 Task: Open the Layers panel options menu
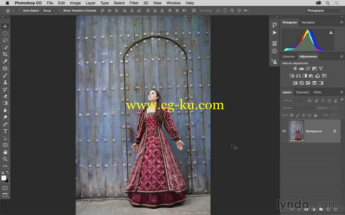[342, 92]
